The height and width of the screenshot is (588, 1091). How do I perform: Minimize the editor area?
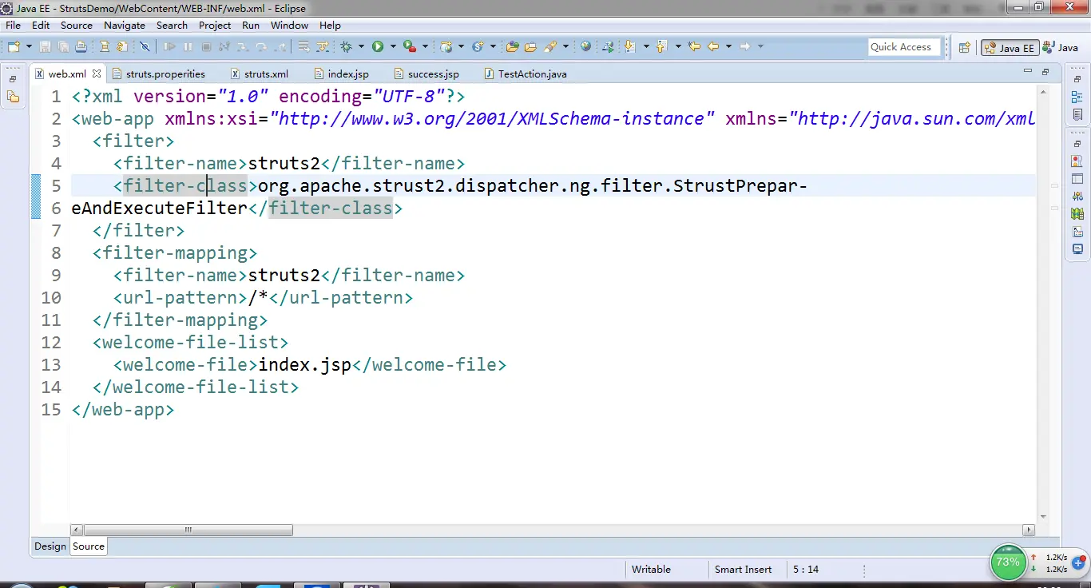(x=1028, y=72)
